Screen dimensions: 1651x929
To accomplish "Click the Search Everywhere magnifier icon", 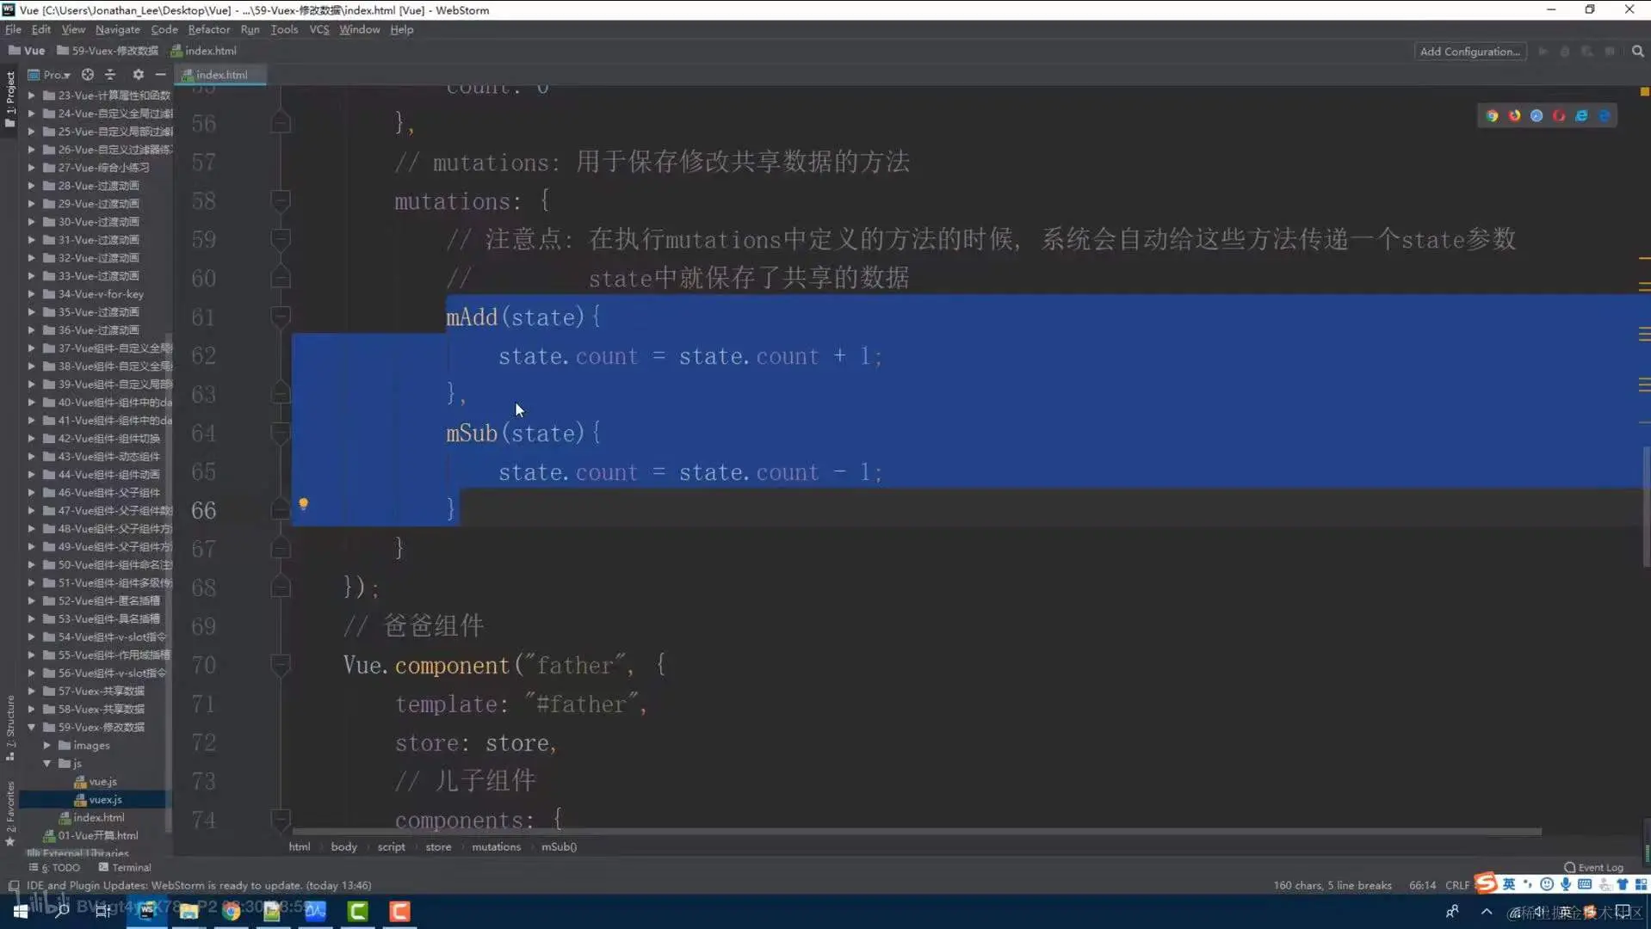I will 1636,51.
